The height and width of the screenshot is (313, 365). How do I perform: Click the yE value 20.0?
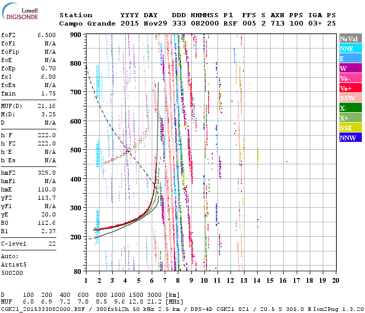point(48,215)
